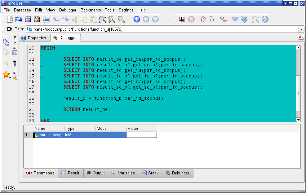Screen dimensions: 306x193
Task: Click the red stop debugging icon
Action: pyautogui.click(x=191, y=19)
